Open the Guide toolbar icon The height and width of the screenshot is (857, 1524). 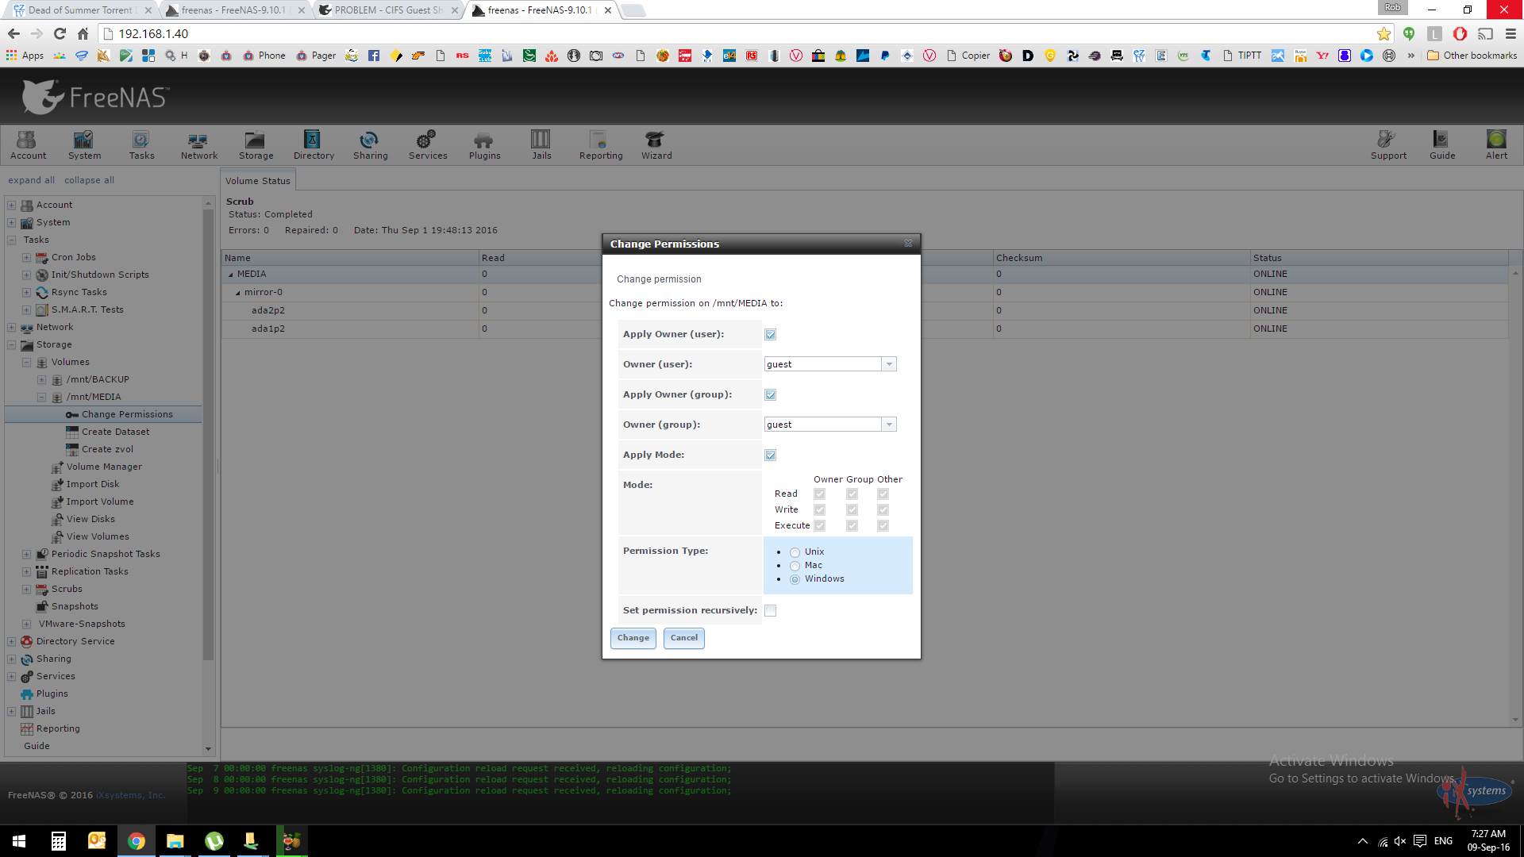[x=1442, y=145]
